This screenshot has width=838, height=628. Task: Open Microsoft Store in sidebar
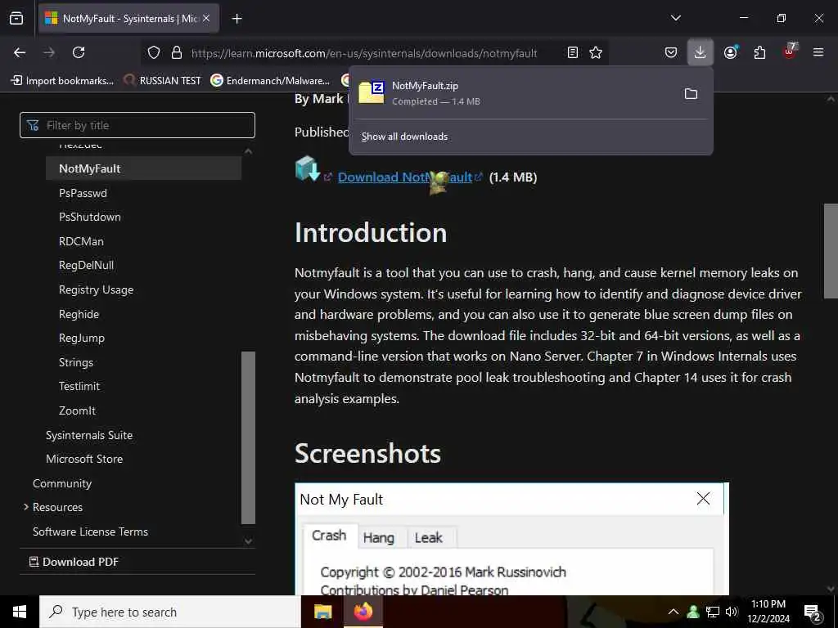(84, 460)
